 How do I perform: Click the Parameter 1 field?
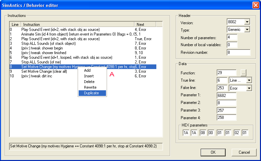(227, 96)
